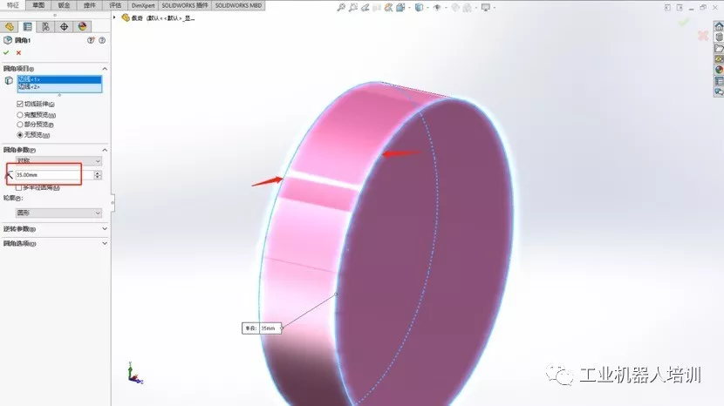Switch to the PropertyManager tab icon
The width and height of the screenshot is (724, 406).
[x=28, y=27]
